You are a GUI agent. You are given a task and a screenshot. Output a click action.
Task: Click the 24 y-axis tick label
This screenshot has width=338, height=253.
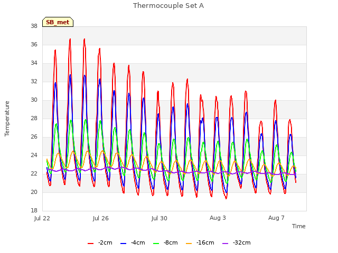pos(34,155)
